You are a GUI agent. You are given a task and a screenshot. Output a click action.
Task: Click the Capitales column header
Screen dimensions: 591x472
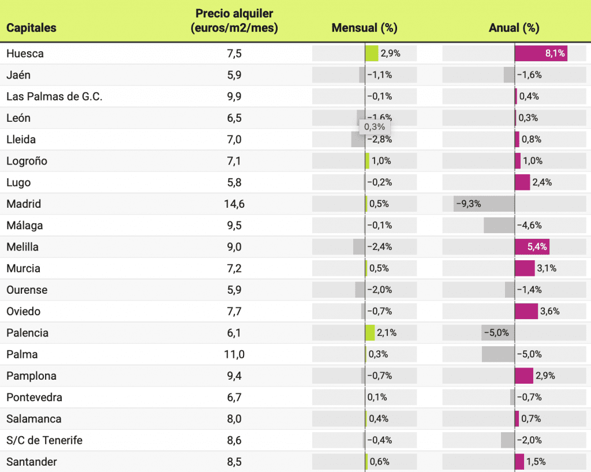31,28
